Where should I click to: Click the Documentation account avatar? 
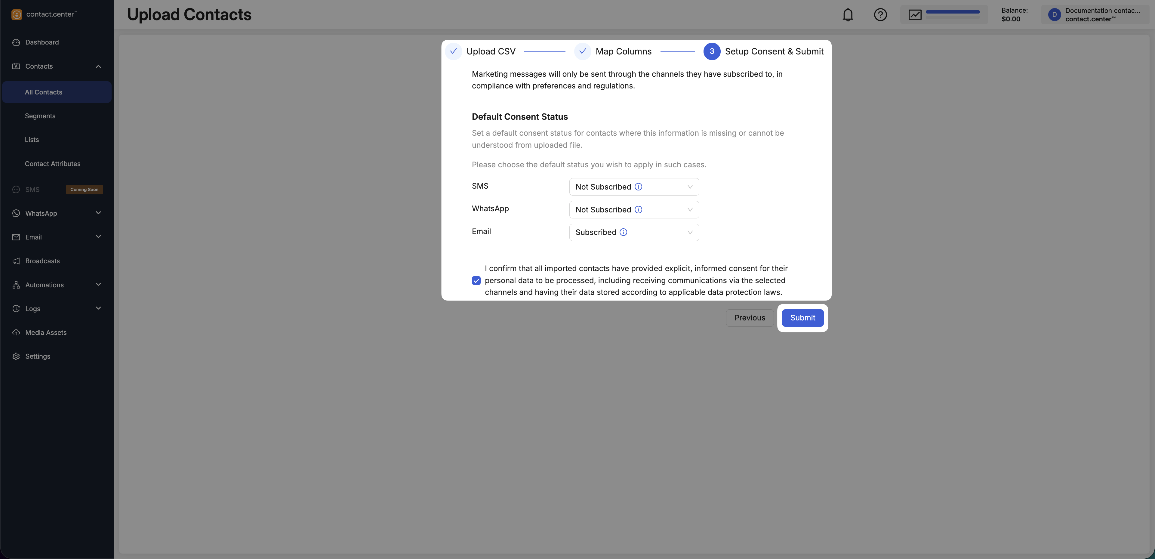1054,15
